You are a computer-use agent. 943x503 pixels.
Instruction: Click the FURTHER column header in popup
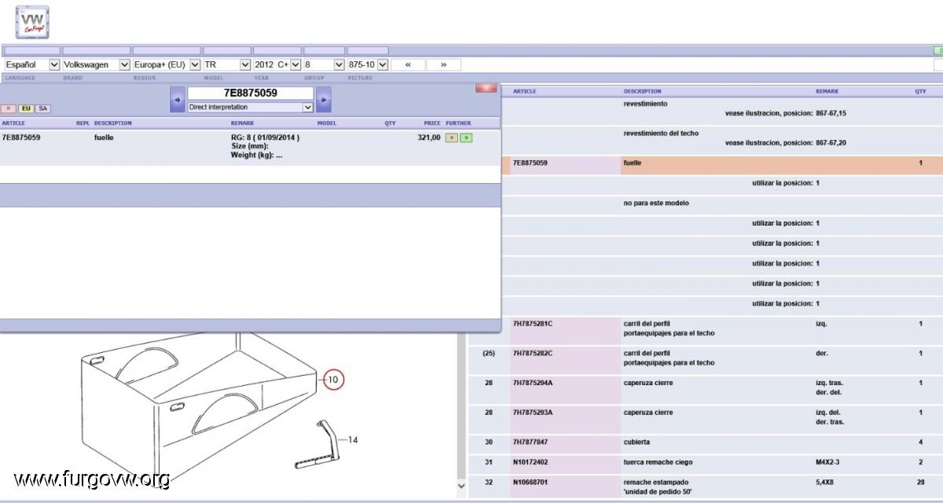pos(458,123)
